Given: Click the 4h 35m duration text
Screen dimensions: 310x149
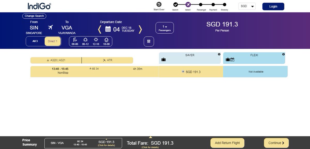Looking at the screenshot, I should click(138, 69).
